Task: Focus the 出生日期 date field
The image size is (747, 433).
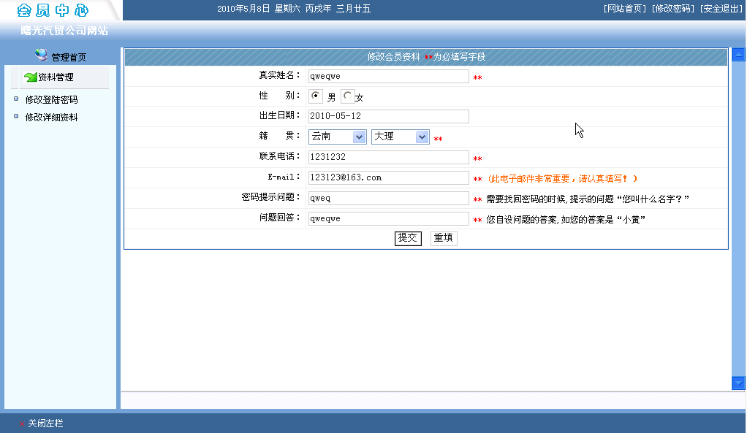Action: pyautogui.click(x=389, y=116)
